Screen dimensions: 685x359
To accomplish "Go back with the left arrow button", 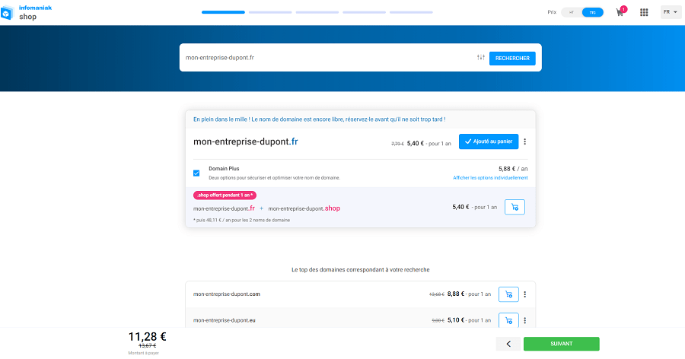I will [508, 344].
